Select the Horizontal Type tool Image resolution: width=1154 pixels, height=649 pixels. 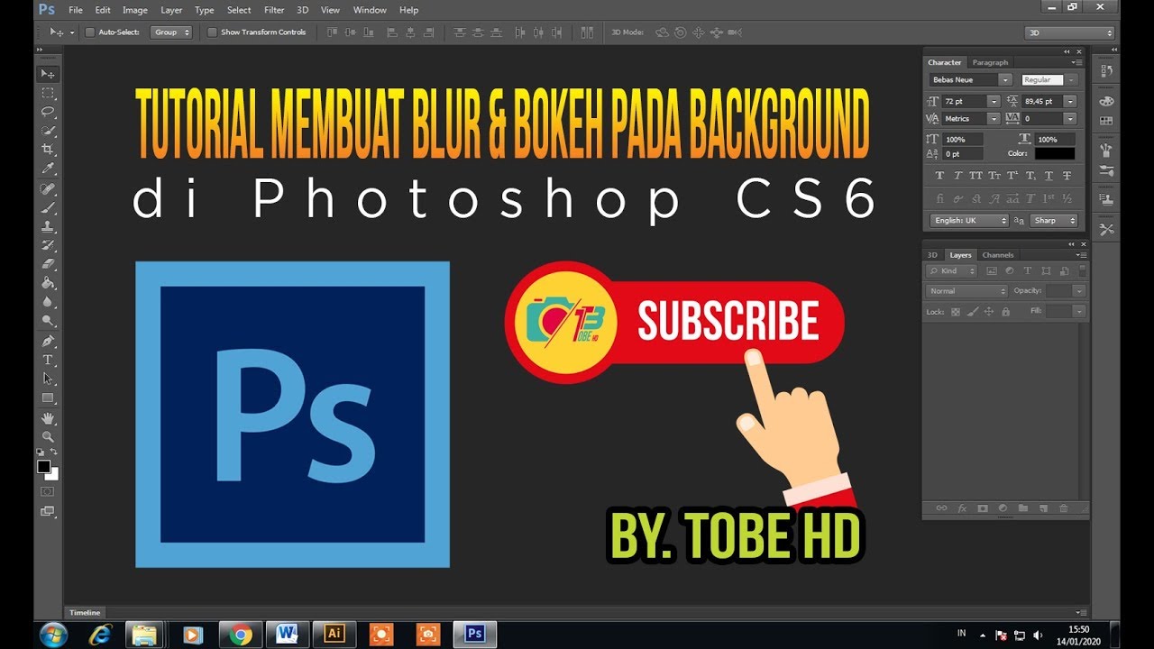coord(48,361)
